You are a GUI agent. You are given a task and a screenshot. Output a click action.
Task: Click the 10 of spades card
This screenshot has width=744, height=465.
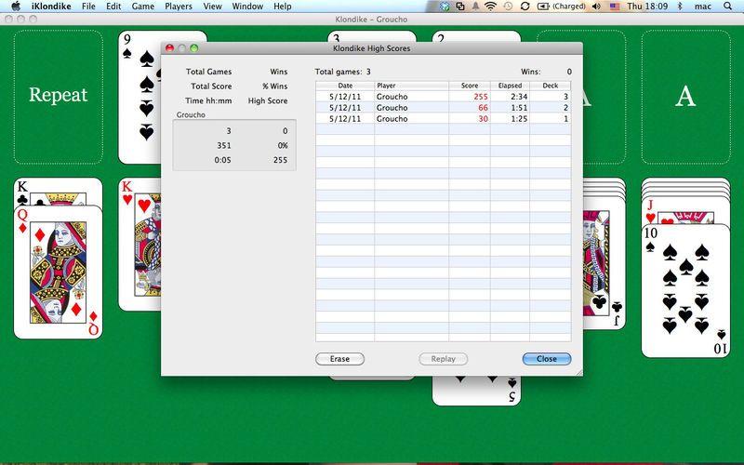click(685, 290)
